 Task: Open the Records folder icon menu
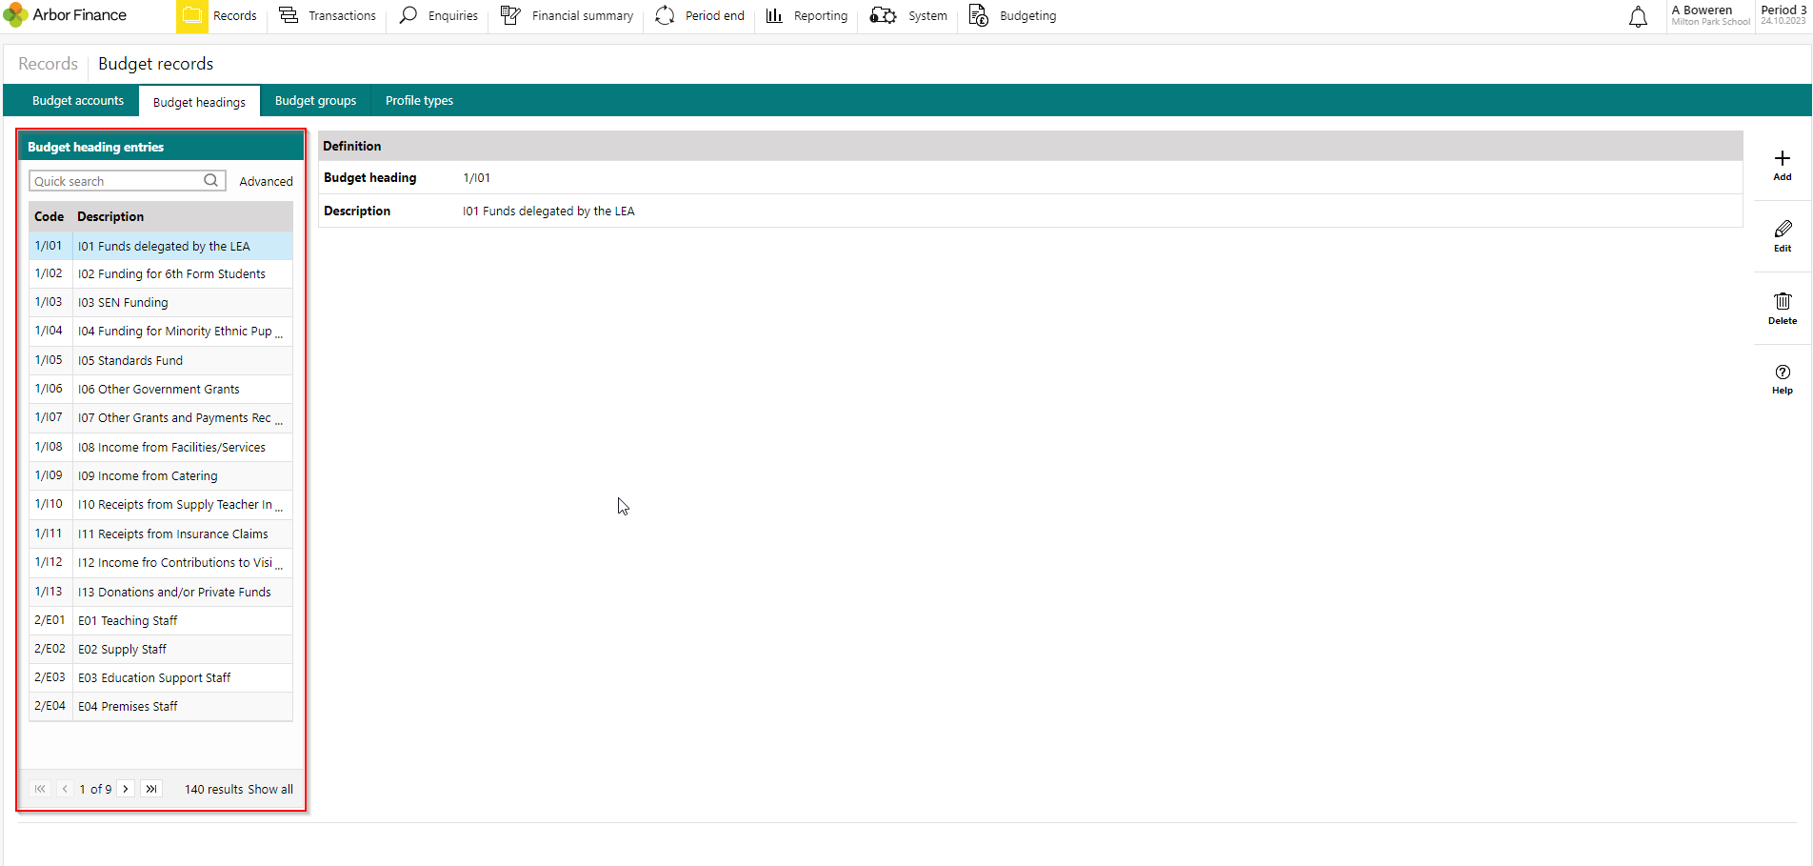click(x=192, y=15)
